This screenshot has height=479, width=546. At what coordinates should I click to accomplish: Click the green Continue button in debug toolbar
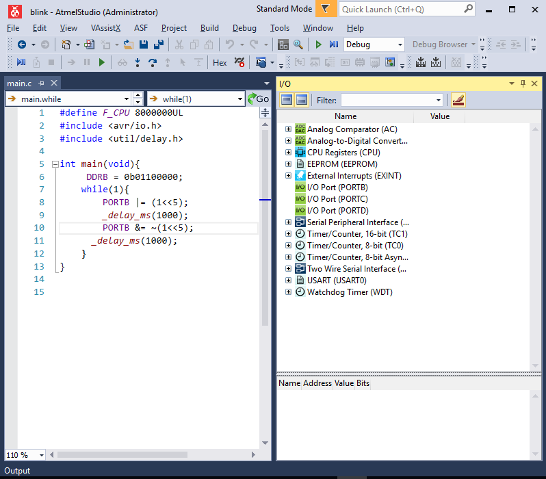pos(102,63)
